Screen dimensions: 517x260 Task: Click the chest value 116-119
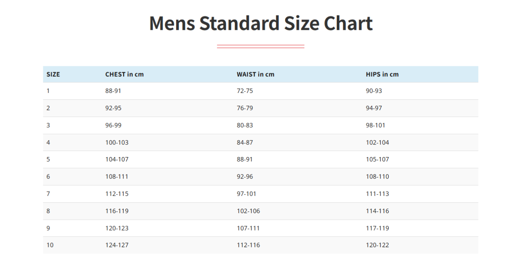coord(117,211)
